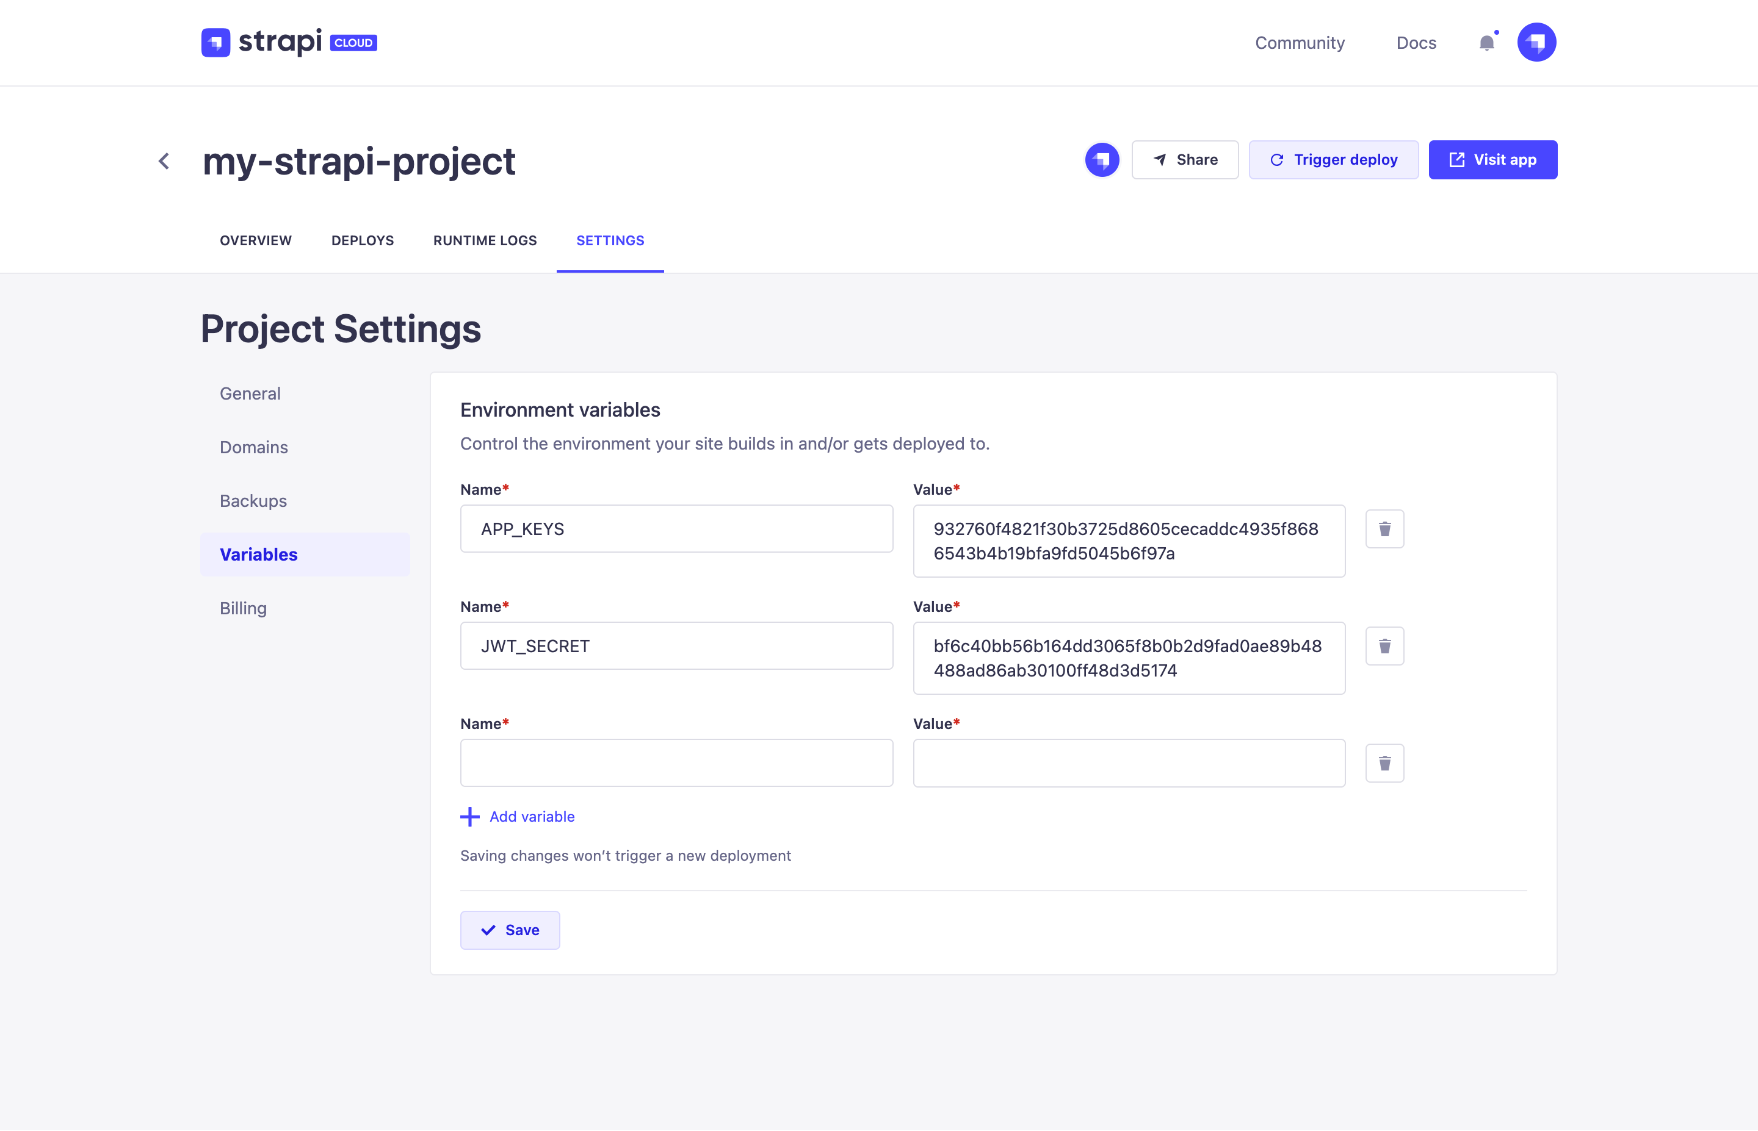Select the Domains settings option
The width and height of the screenshot is (1758, 1131).
click(254, 447)
